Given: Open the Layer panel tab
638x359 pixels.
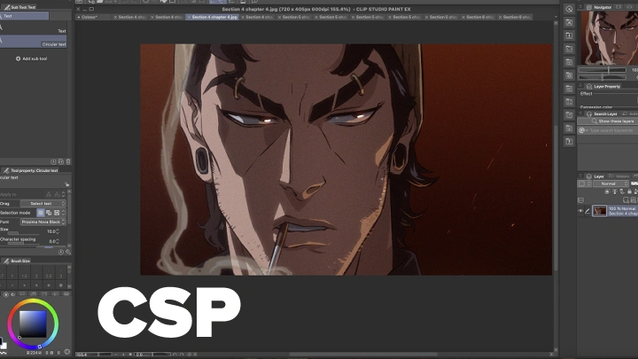Looking at the screenshot, I should pos(595,176).
